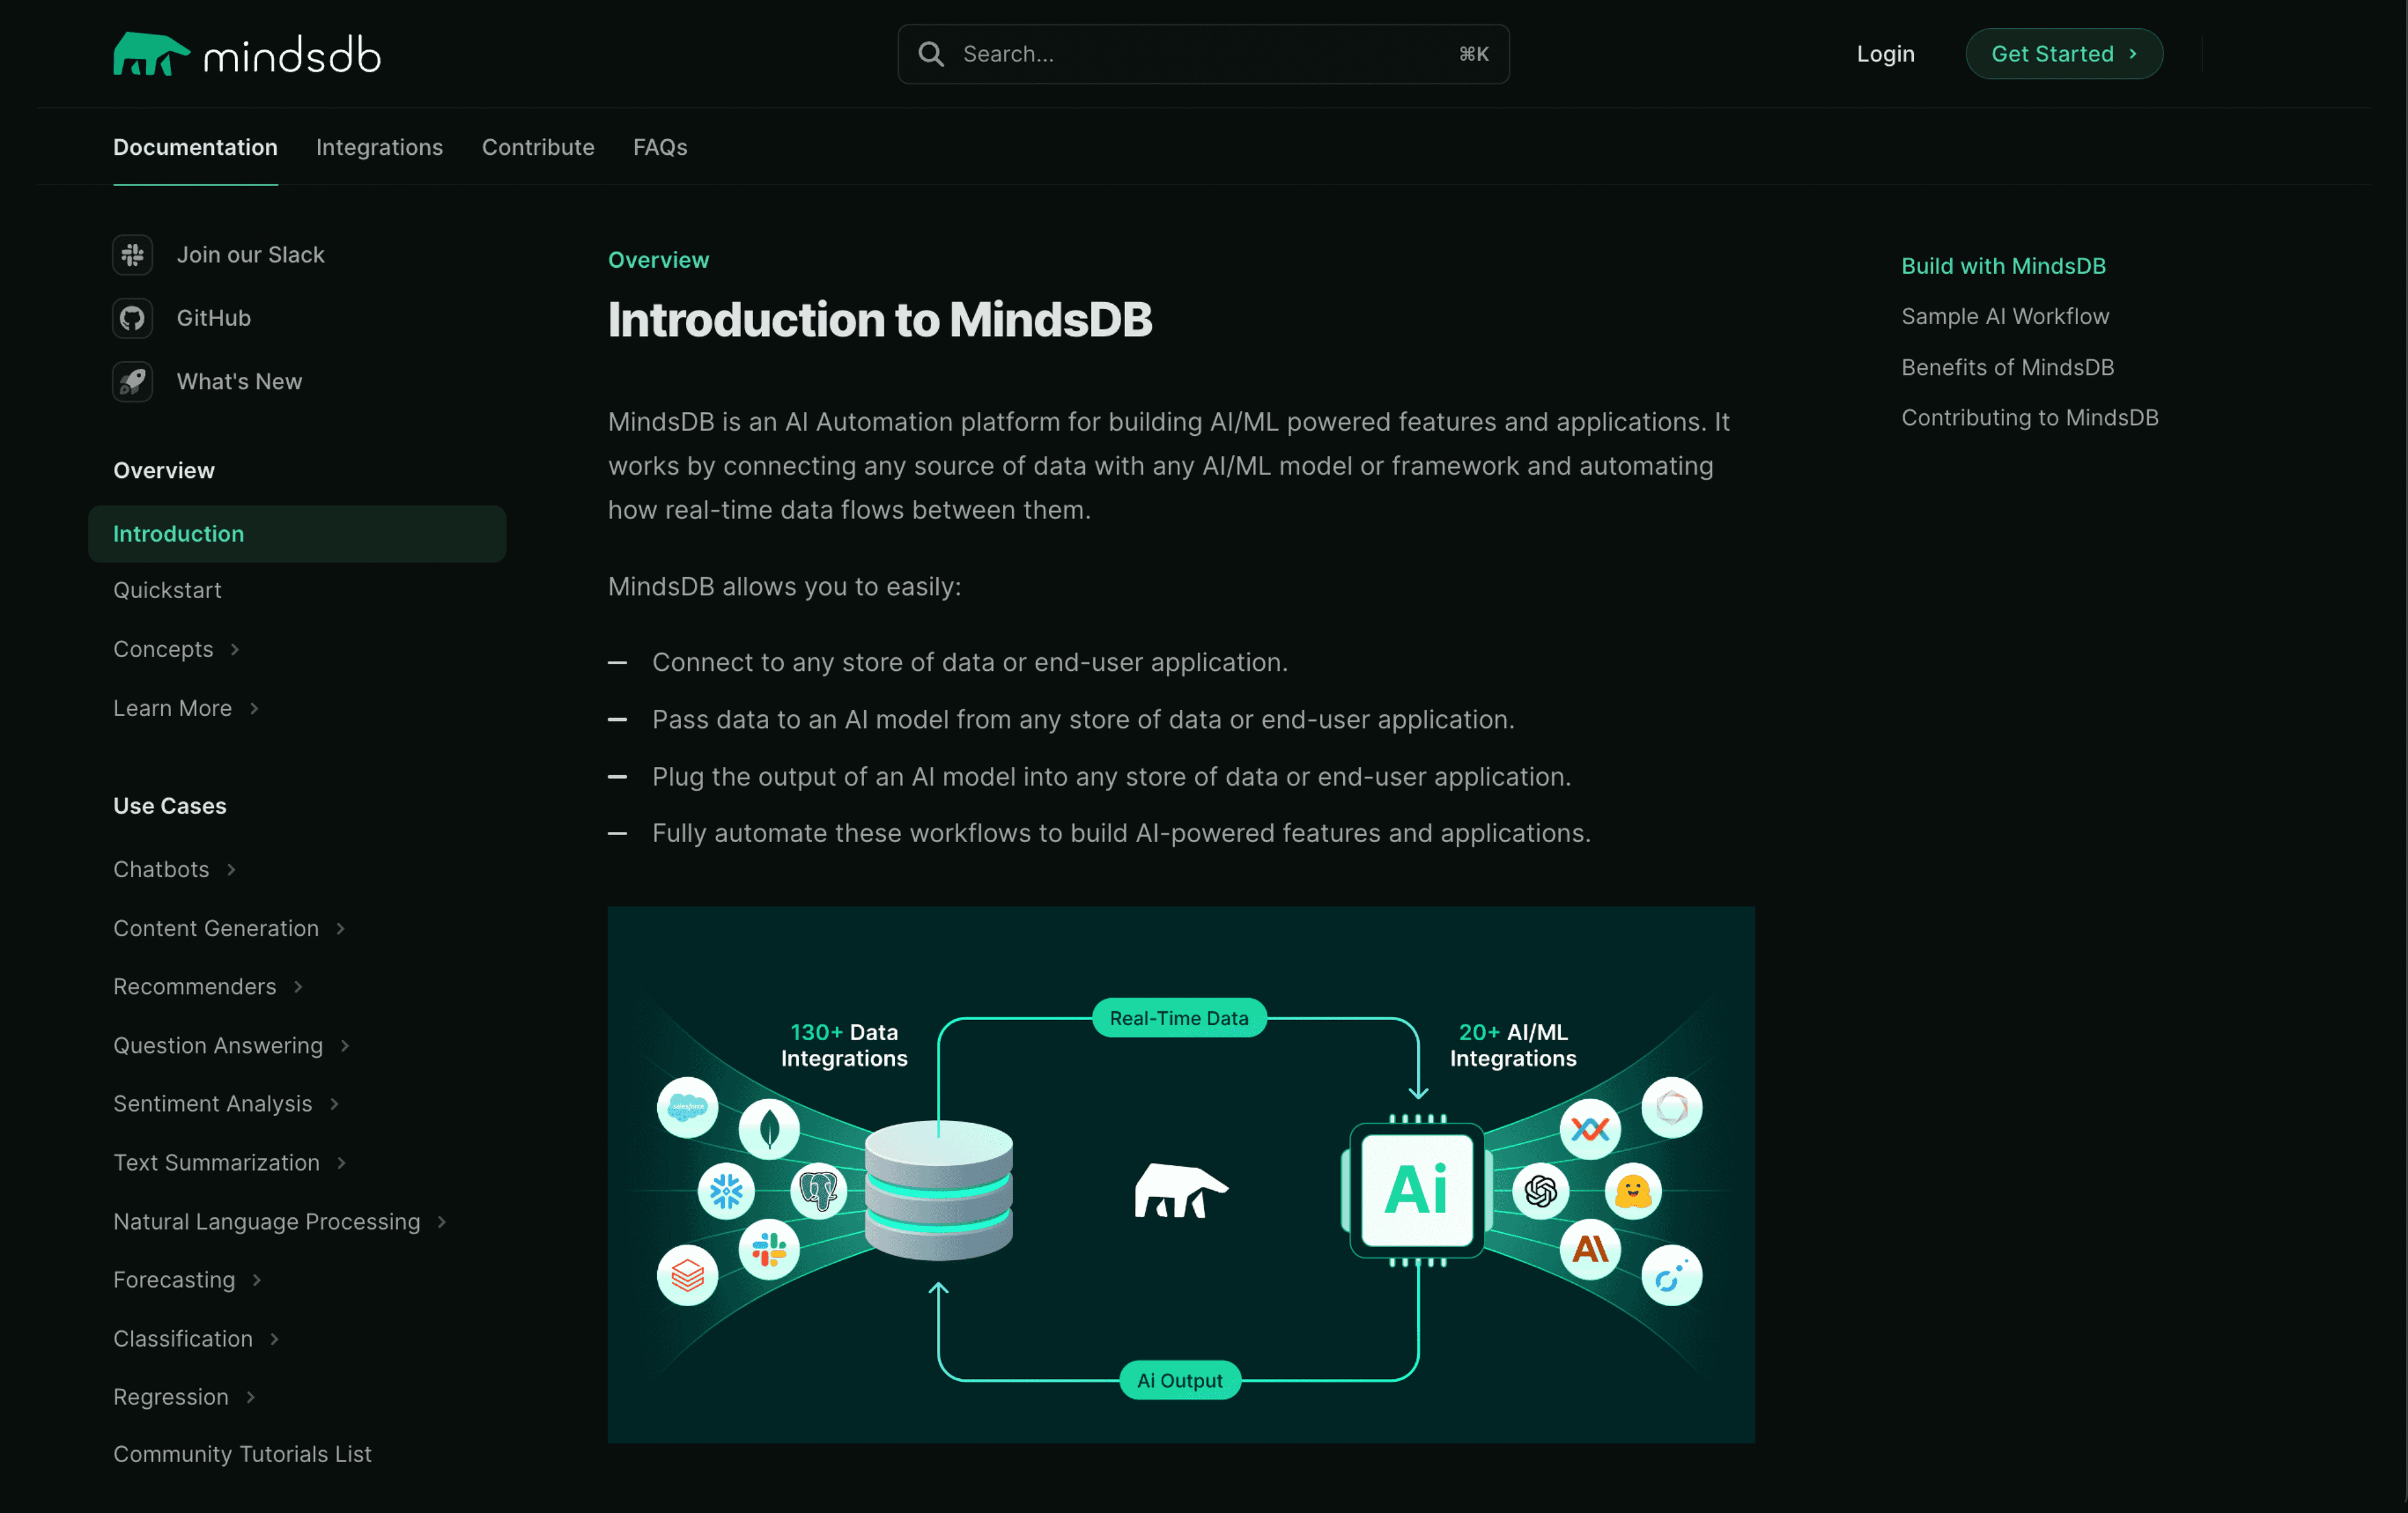Click the rocket icon beside What's New
The width and height of the screenshot is (2408, 1513).
click(133, 381)
